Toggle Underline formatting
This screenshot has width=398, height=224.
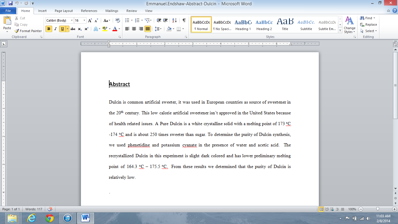pyautogui.click(x=62, y=29)
